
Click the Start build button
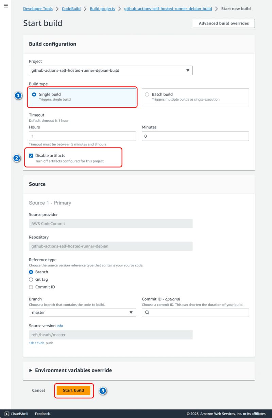click(x=73, y=390)
